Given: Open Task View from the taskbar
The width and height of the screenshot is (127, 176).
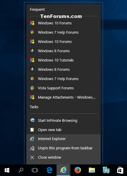Looking at the screenshot, I should click(x=35, y=170).
